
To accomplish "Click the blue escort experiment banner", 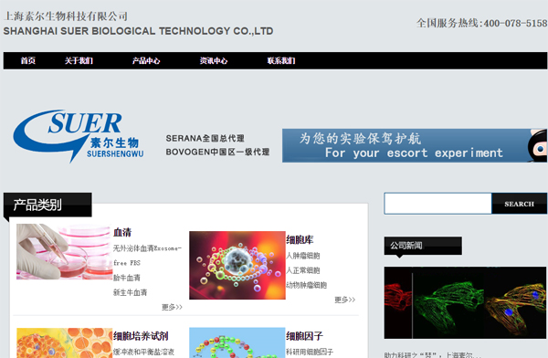I will [415, 145].
